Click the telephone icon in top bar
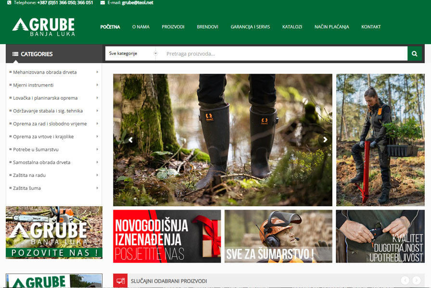Screen dimensions: 431x288 click(x=9, y=3)
